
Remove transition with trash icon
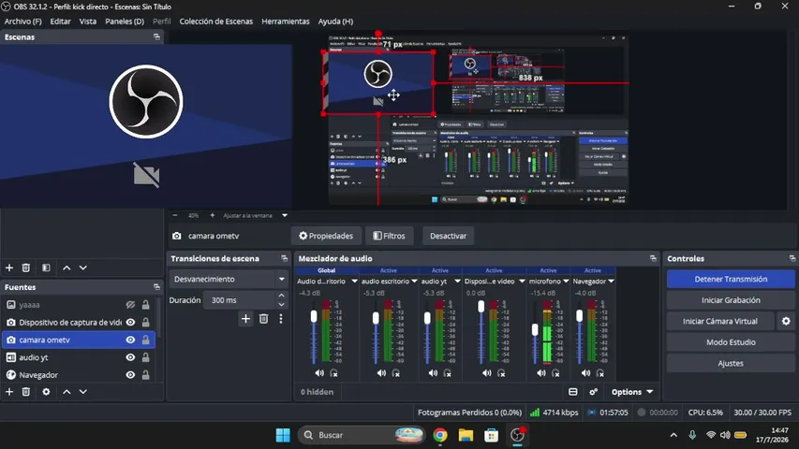[263, 319]
